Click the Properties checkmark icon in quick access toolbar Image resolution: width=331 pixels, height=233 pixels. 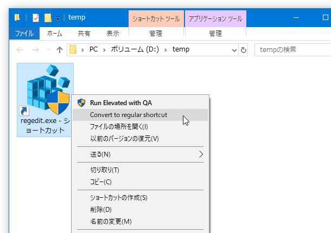click(x=36, y=18)
